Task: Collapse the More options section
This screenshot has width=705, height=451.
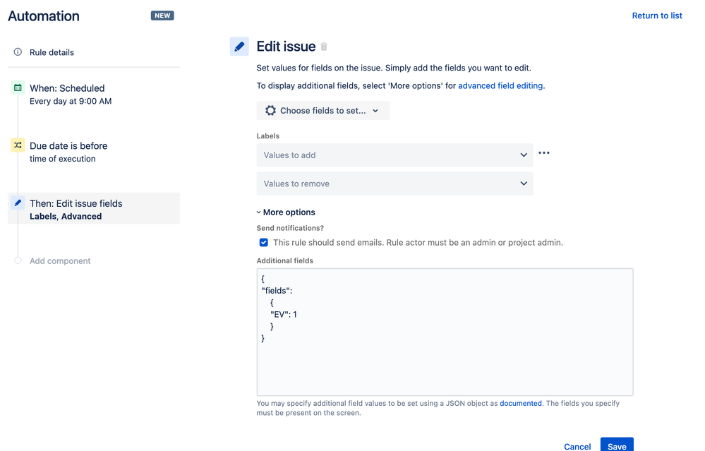Action: tap(286, 212)
